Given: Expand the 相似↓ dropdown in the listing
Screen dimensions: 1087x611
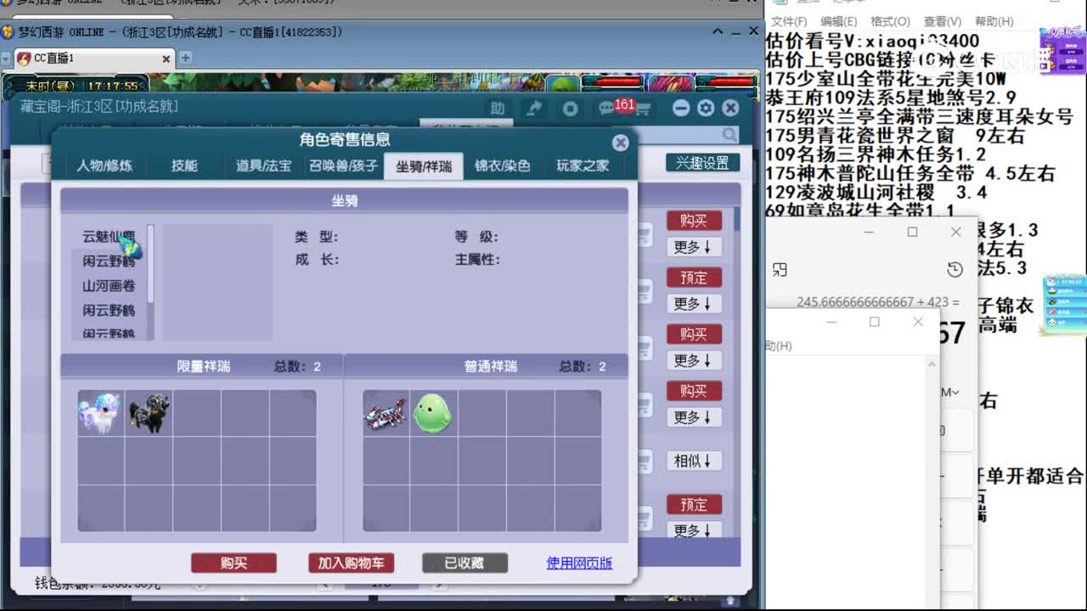Looking at the screenshot, I should pos(693,461).
